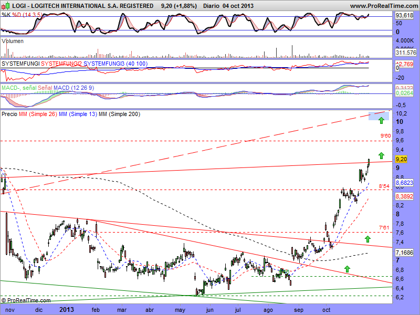Screen dimensions: 420x315
Task: Click the nov label on time axis
Action: coord(10,310)
